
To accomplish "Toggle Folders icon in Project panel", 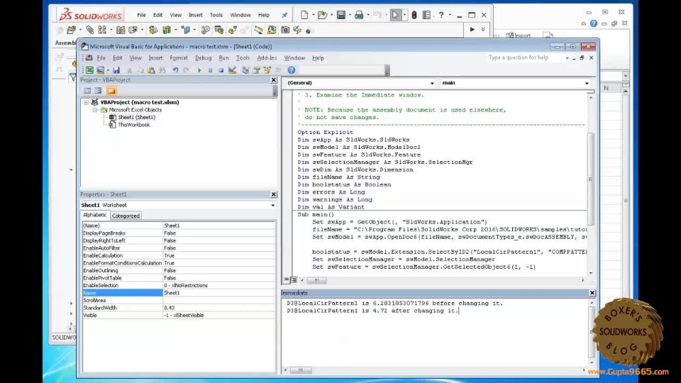I will pos(111,91).
